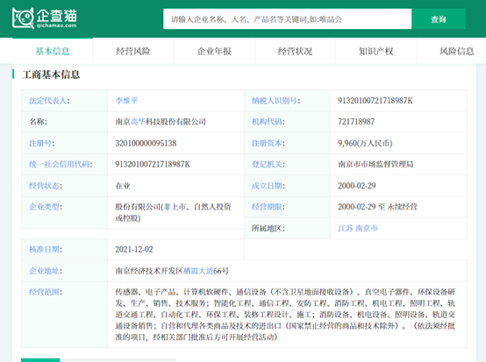The height and width of the screenshot is (362, 486).
Task: Click the 注册资本 label
Action: coord(268,143)
